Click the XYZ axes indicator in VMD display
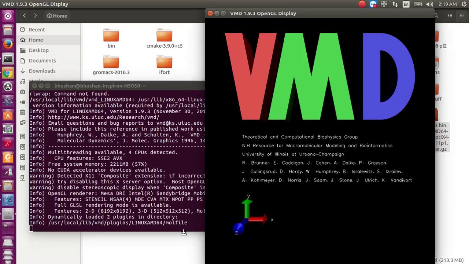This screenshot has height=264, width=469. coord(254,216)
